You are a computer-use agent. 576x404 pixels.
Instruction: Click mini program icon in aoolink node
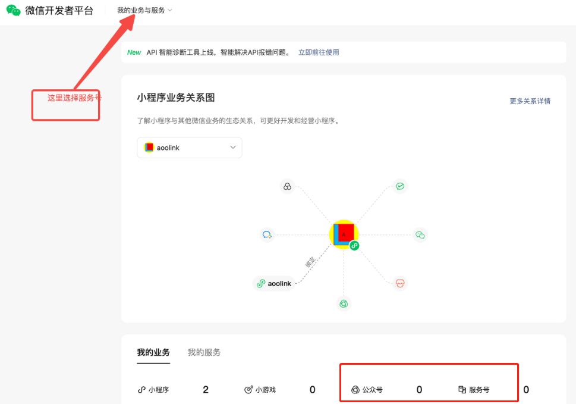tap(261, 283)
